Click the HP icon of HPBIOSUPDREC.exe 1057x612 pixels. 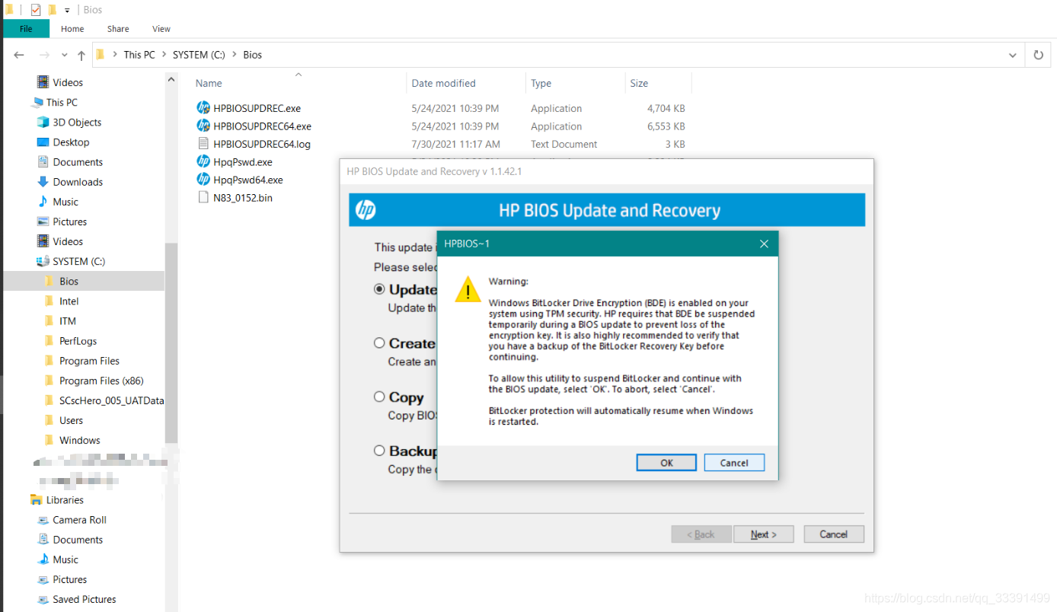(203, 108)
